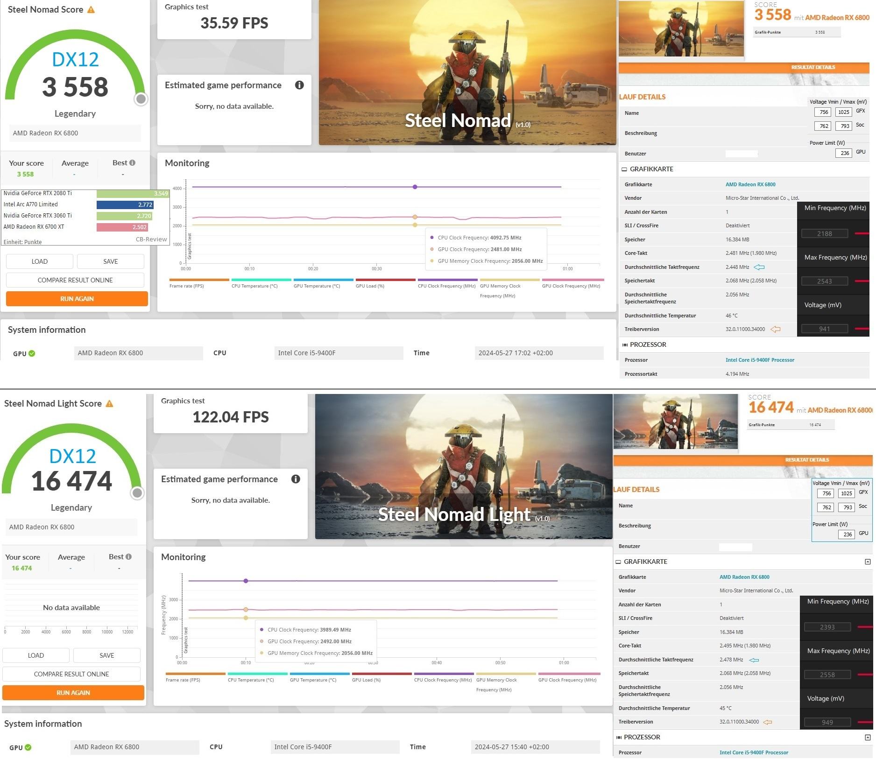
Task: Toggle GPU Clock Frequency legend in the Steel Nomad chart
Action: pyautogui.click(x=572, y=283)
